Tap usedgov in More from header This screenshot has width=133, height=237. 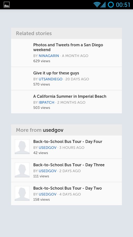[53, 130]
